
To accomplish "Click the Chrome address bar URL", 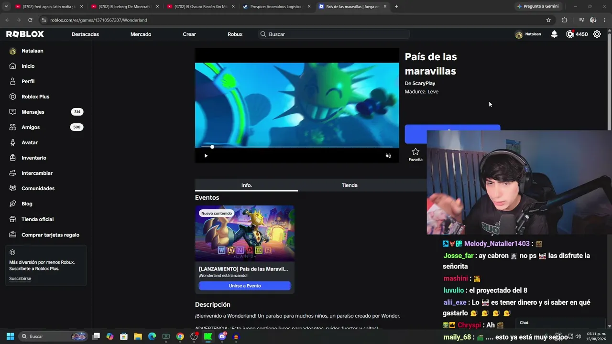I will click(98, 20).
